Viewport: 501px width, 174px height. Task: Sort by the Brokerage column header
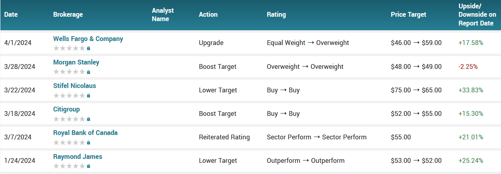[68, 15]
